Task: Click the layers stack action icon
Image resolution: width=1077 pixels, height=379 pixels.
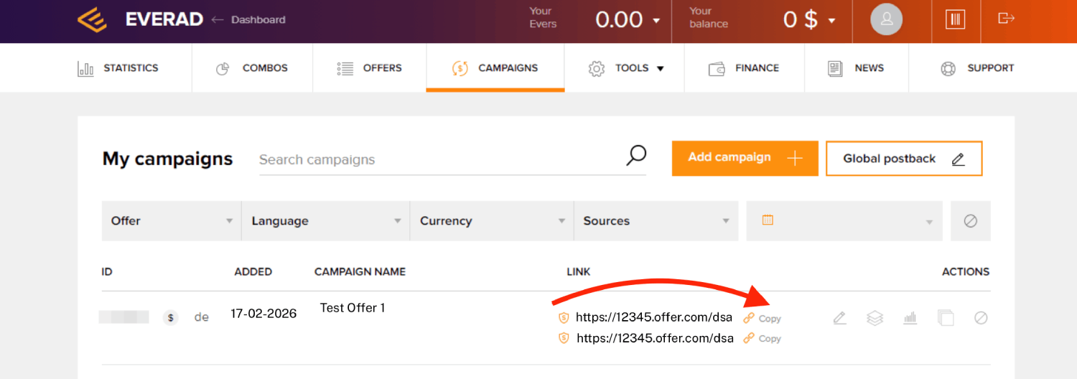Action: [x=875, y=317]
